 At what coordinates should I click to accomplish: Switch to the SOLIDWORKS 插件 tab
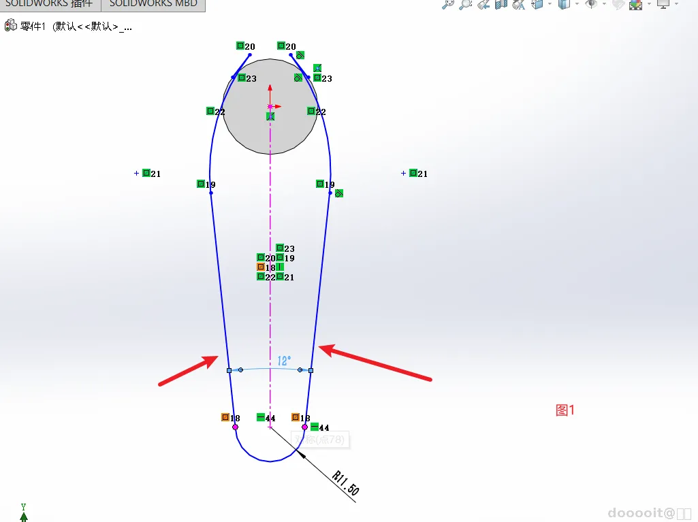point(49,4)
